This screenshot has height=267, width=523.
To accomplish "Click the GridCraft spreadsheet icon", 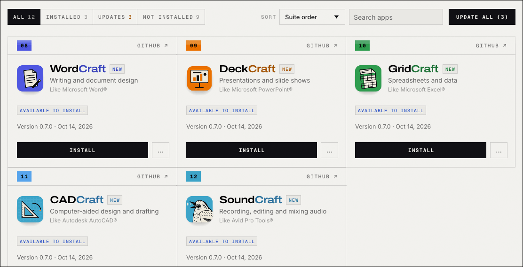I will pos(368,78).
